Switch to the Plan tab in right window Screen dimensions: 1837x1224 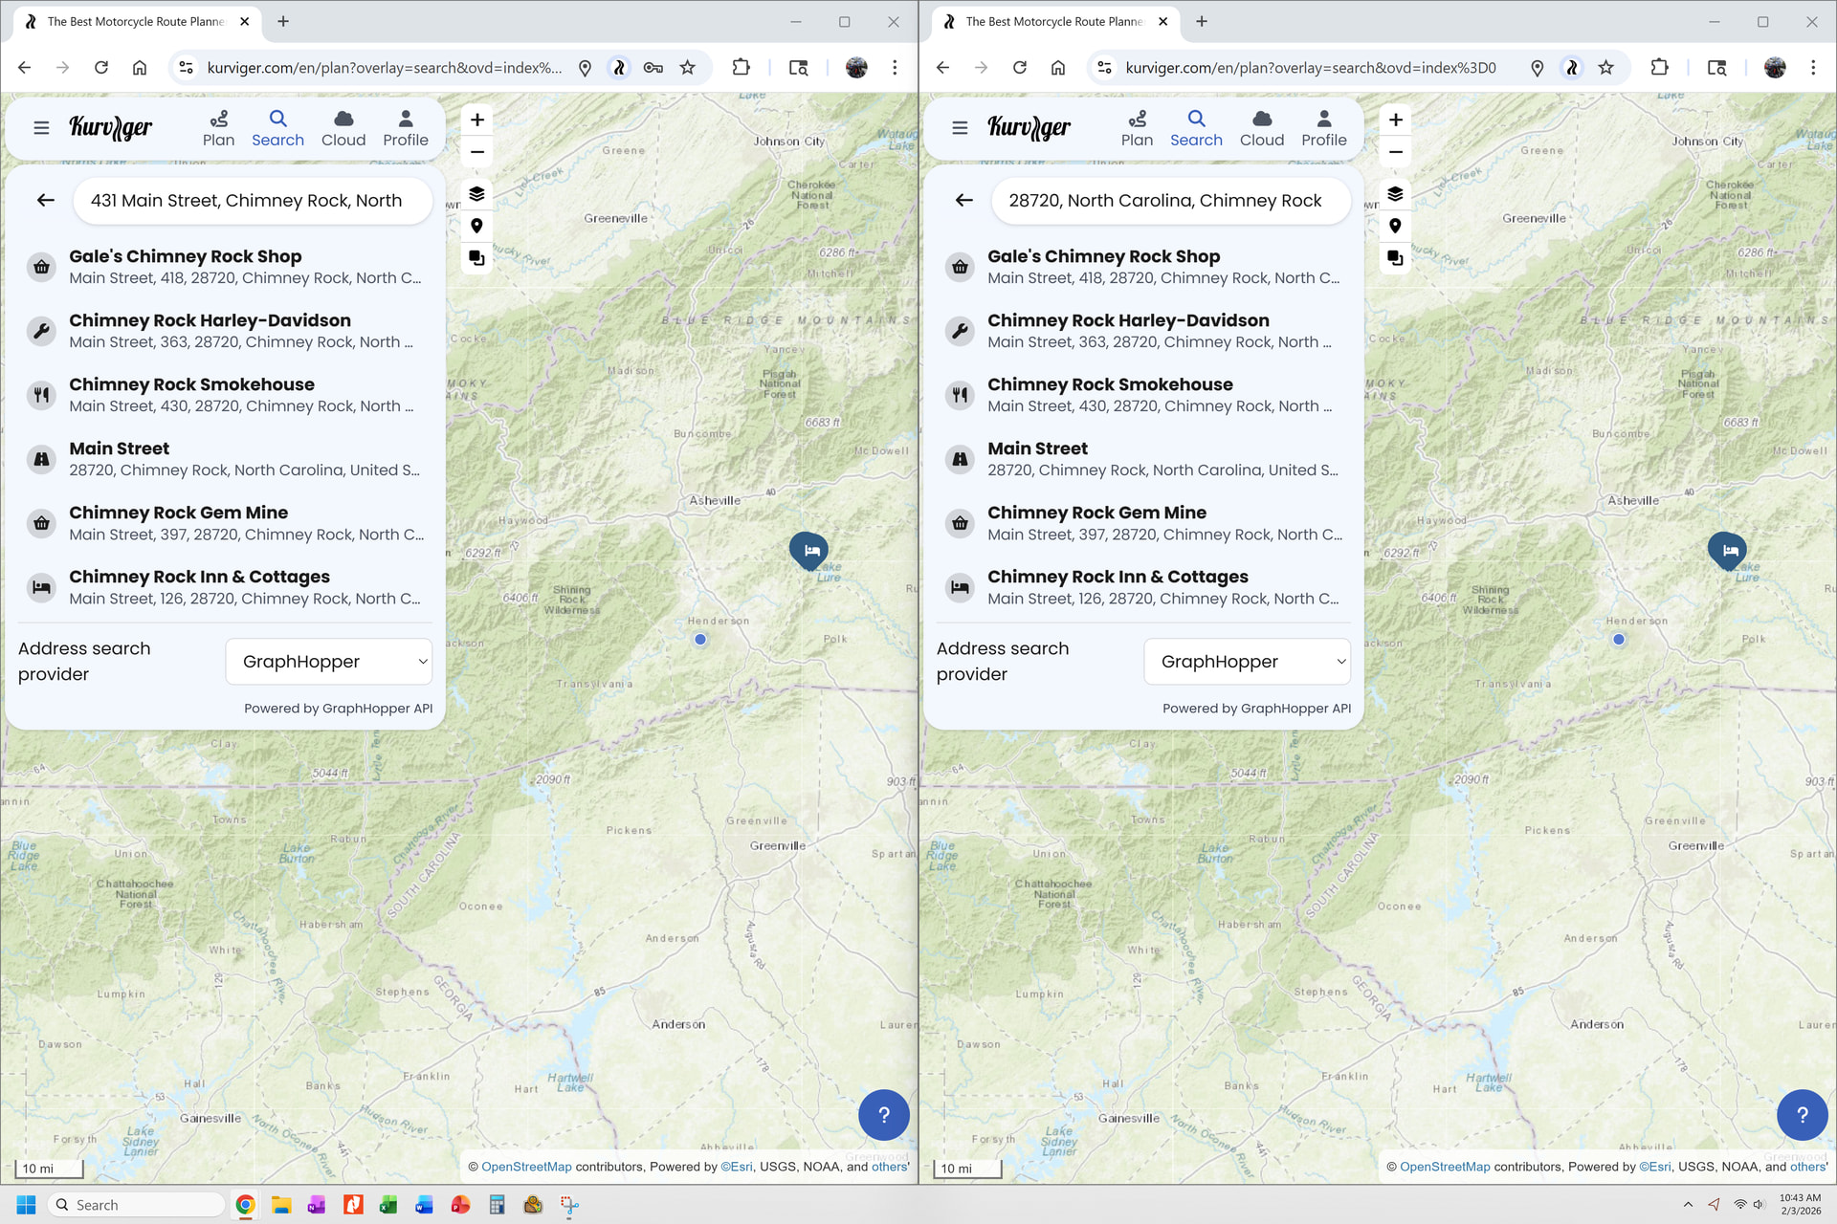point(1137,127)
